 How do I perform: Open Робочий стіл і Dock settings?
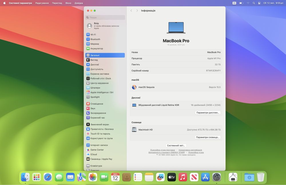pos(105,78)
